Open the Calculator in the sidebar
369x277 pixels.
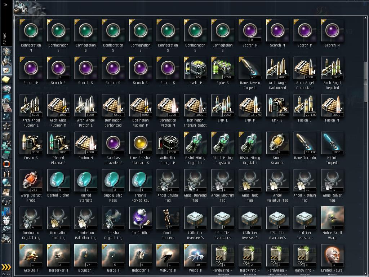tap(6, 154)
